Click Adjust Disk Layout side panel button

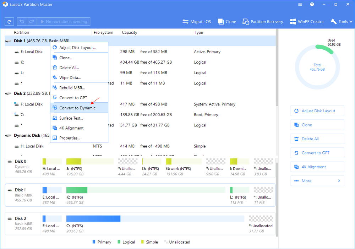coord(317,111)
